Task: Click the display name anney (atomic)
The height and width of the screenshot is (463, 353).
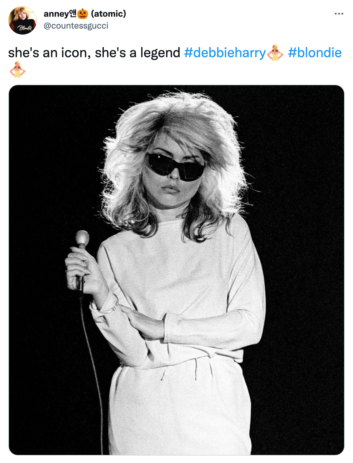Action: pos(85,14)
